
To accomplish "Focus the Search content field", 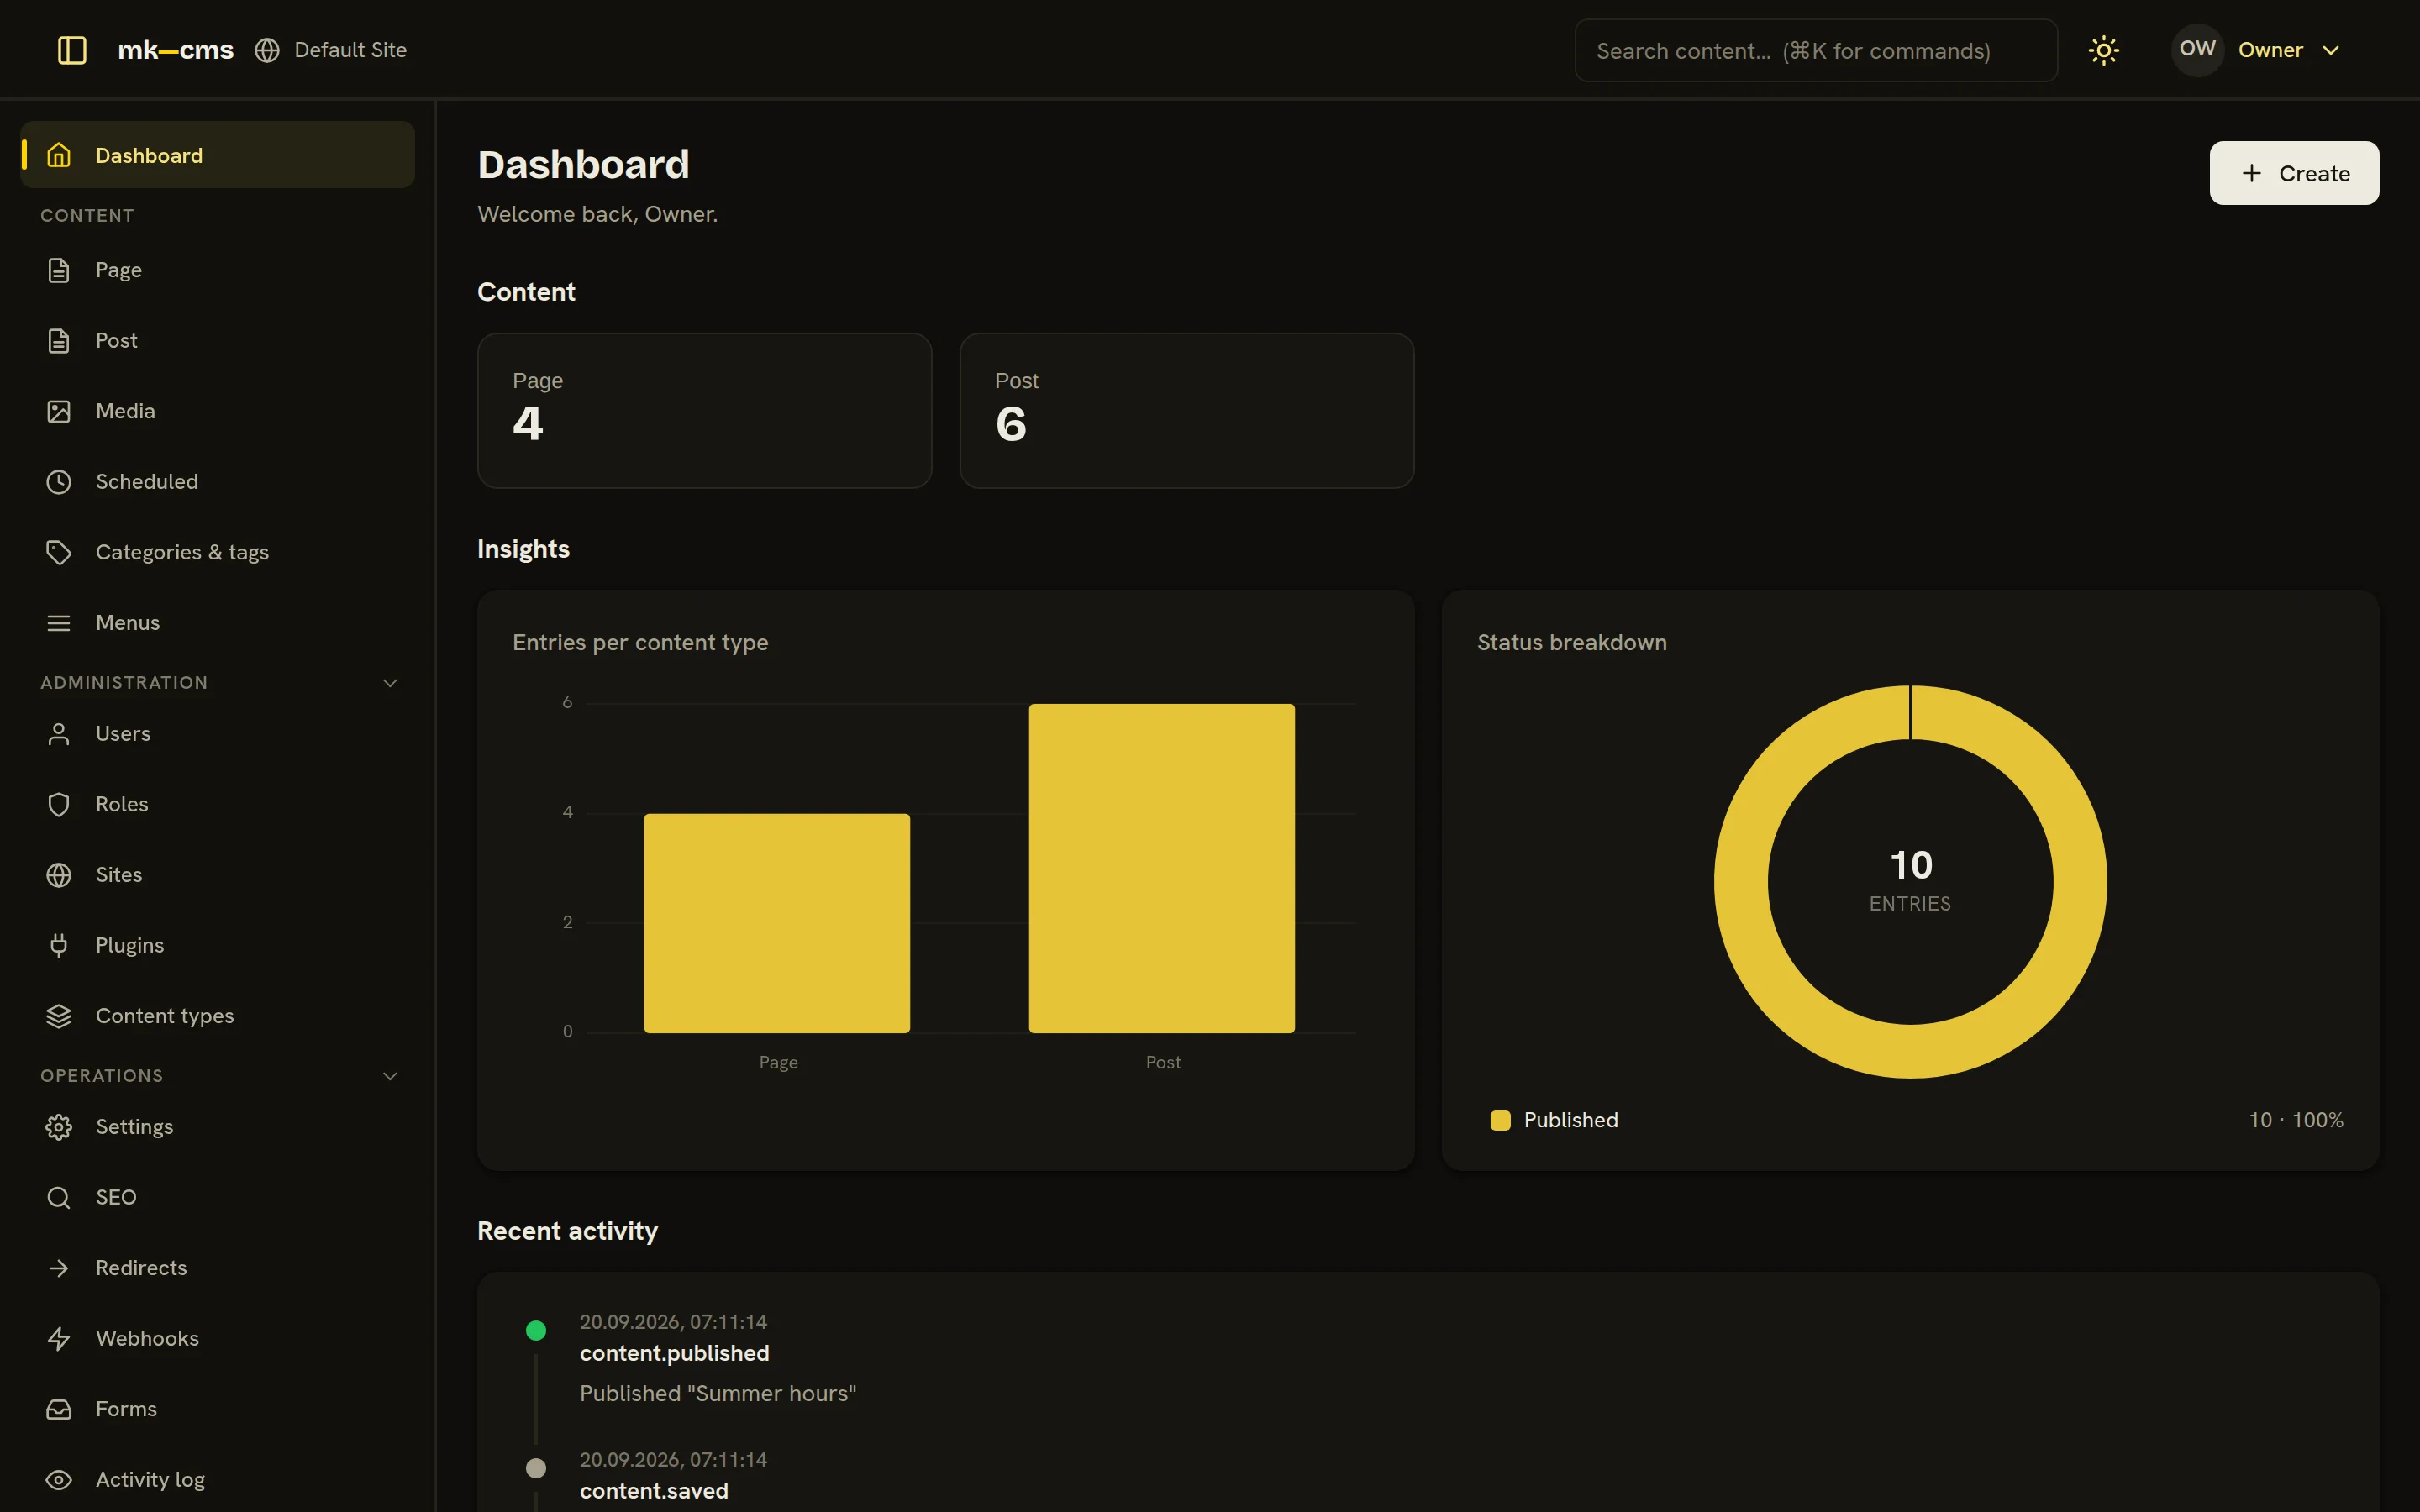I will (x=1816, y=50).
